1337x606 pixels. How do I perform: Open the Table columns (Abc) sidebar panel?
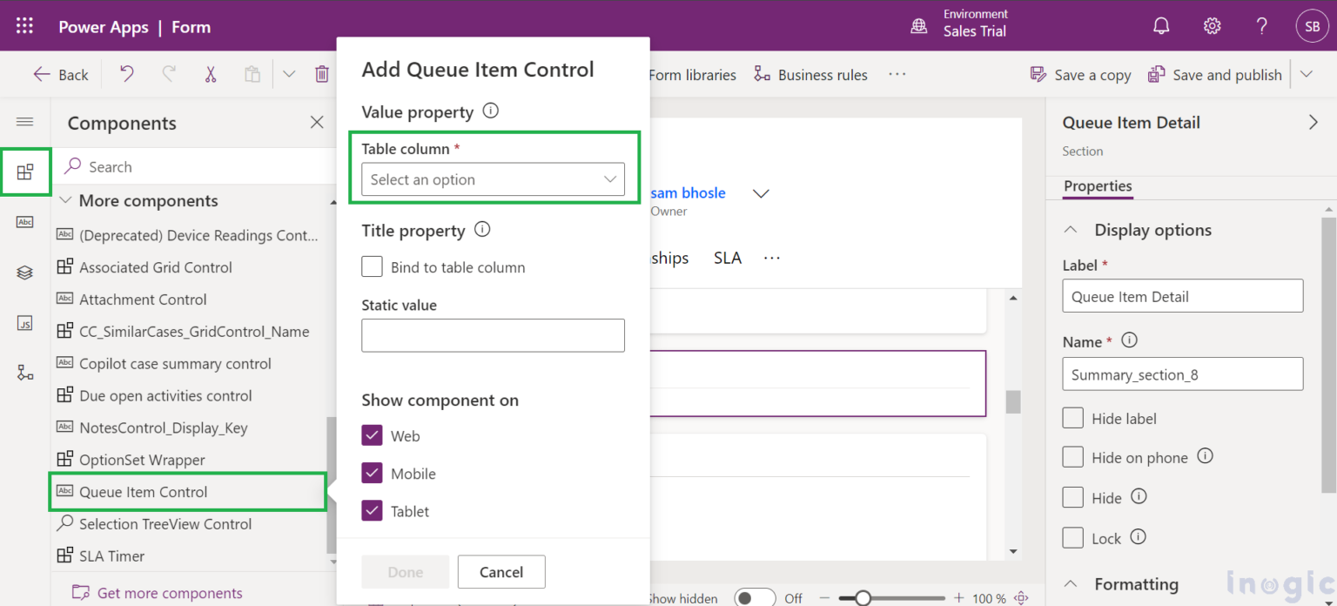tap(26, 221)
